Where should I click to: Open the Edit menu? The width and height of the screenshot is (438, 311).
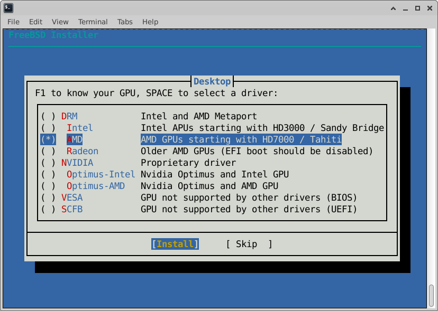point(35,22)
